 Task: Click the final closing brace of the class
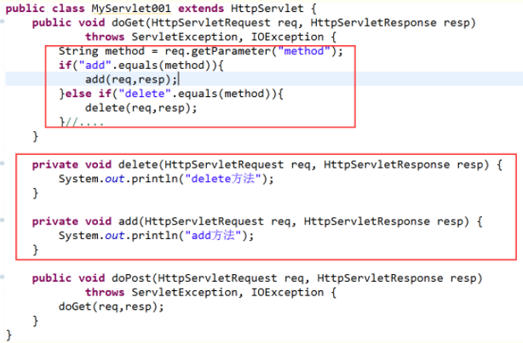(x=9, y=335)
